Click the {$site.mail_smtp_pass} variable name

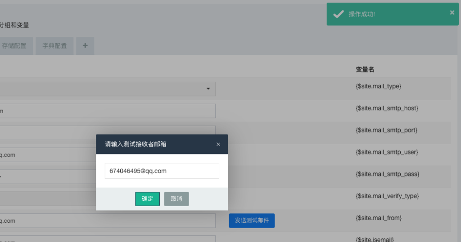click(387, 174)
